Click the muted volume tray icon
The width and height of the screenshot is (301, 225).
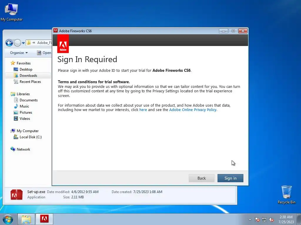click(271, 219)
